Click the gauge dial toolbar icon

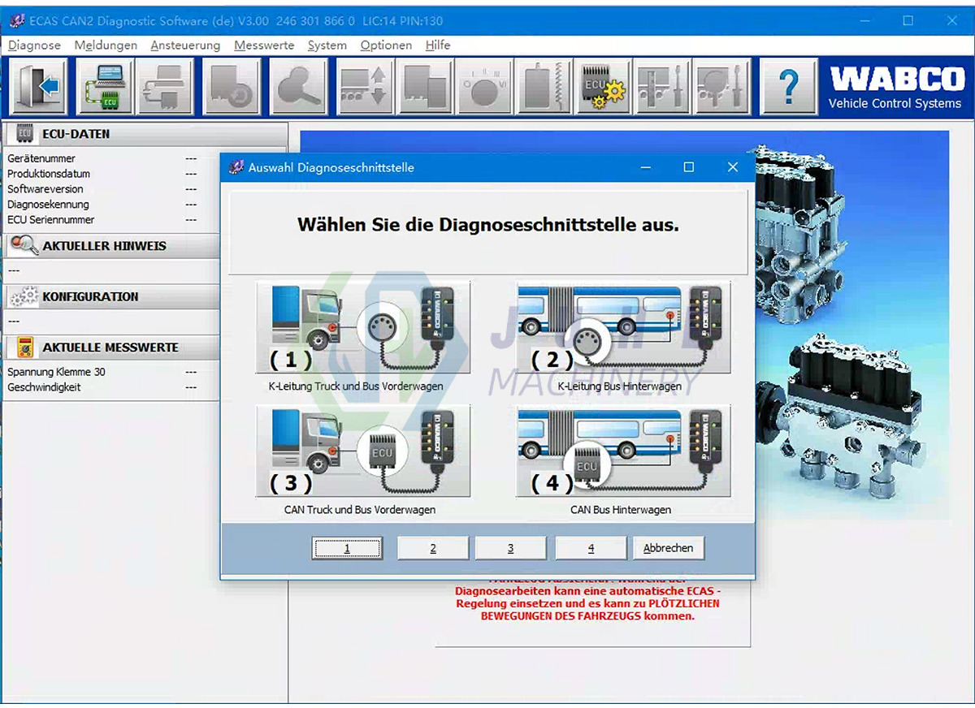click(x=483, y=85)
